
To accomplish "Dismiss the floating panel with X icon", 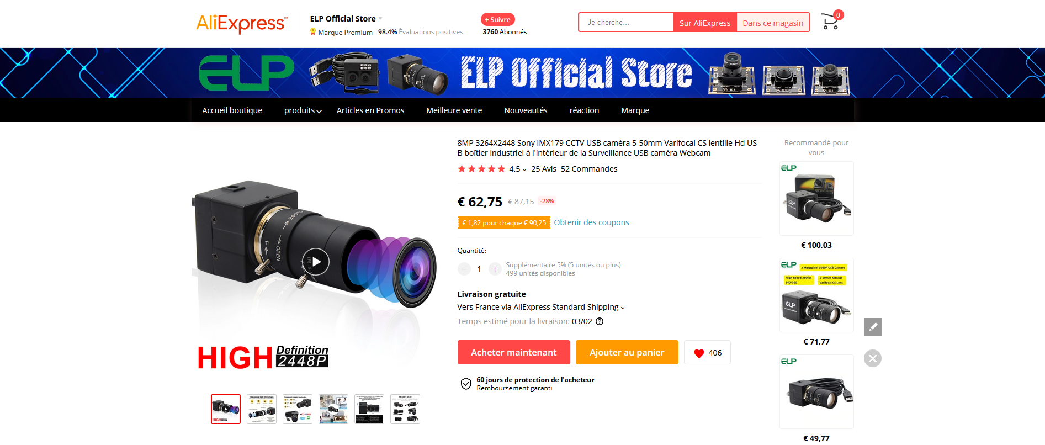I will [873, 358].
